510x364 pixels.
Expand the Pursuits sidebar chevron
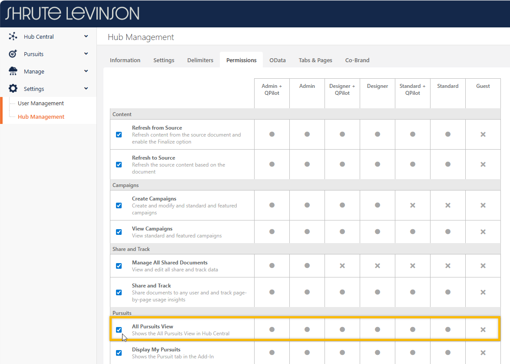(86, 54)
